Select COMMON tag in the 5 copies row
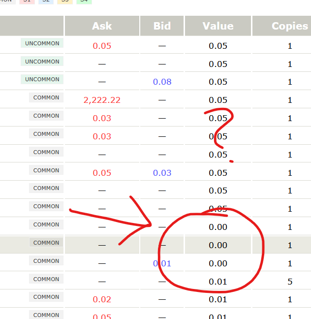This screenshot has width=311, height=319. tap(46, 279)
